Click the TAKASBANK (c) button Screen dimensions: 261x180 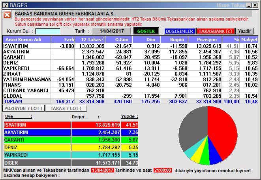215,31
